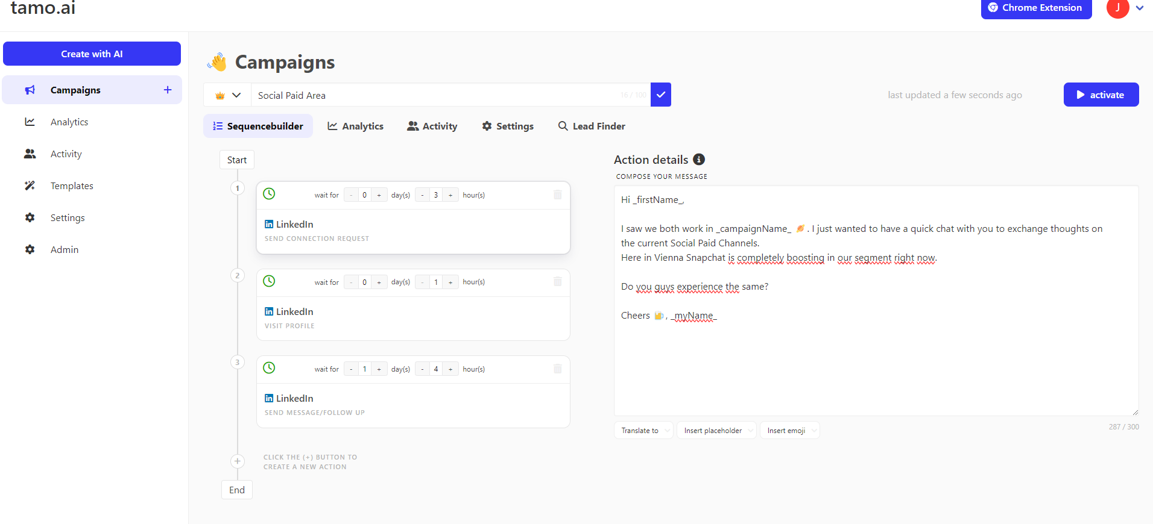The height and width of the screenshot is (524, 1153).
Task: Open Templates in the sidebar
Action: click(x=72, y=186)
